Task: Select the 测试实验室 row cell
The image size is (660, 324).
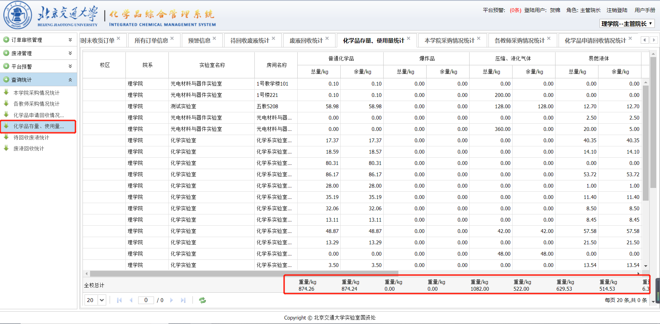Action: click(x=212, y=107)
